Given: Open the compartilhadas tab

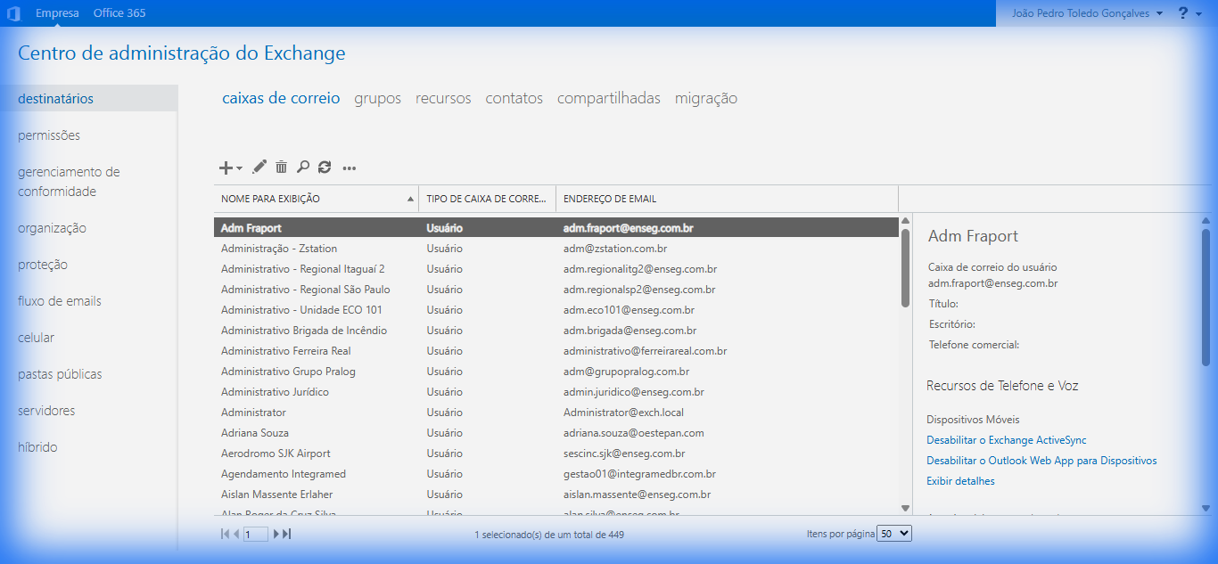Looking at the screenshot, I should click(x=608, y=98).
